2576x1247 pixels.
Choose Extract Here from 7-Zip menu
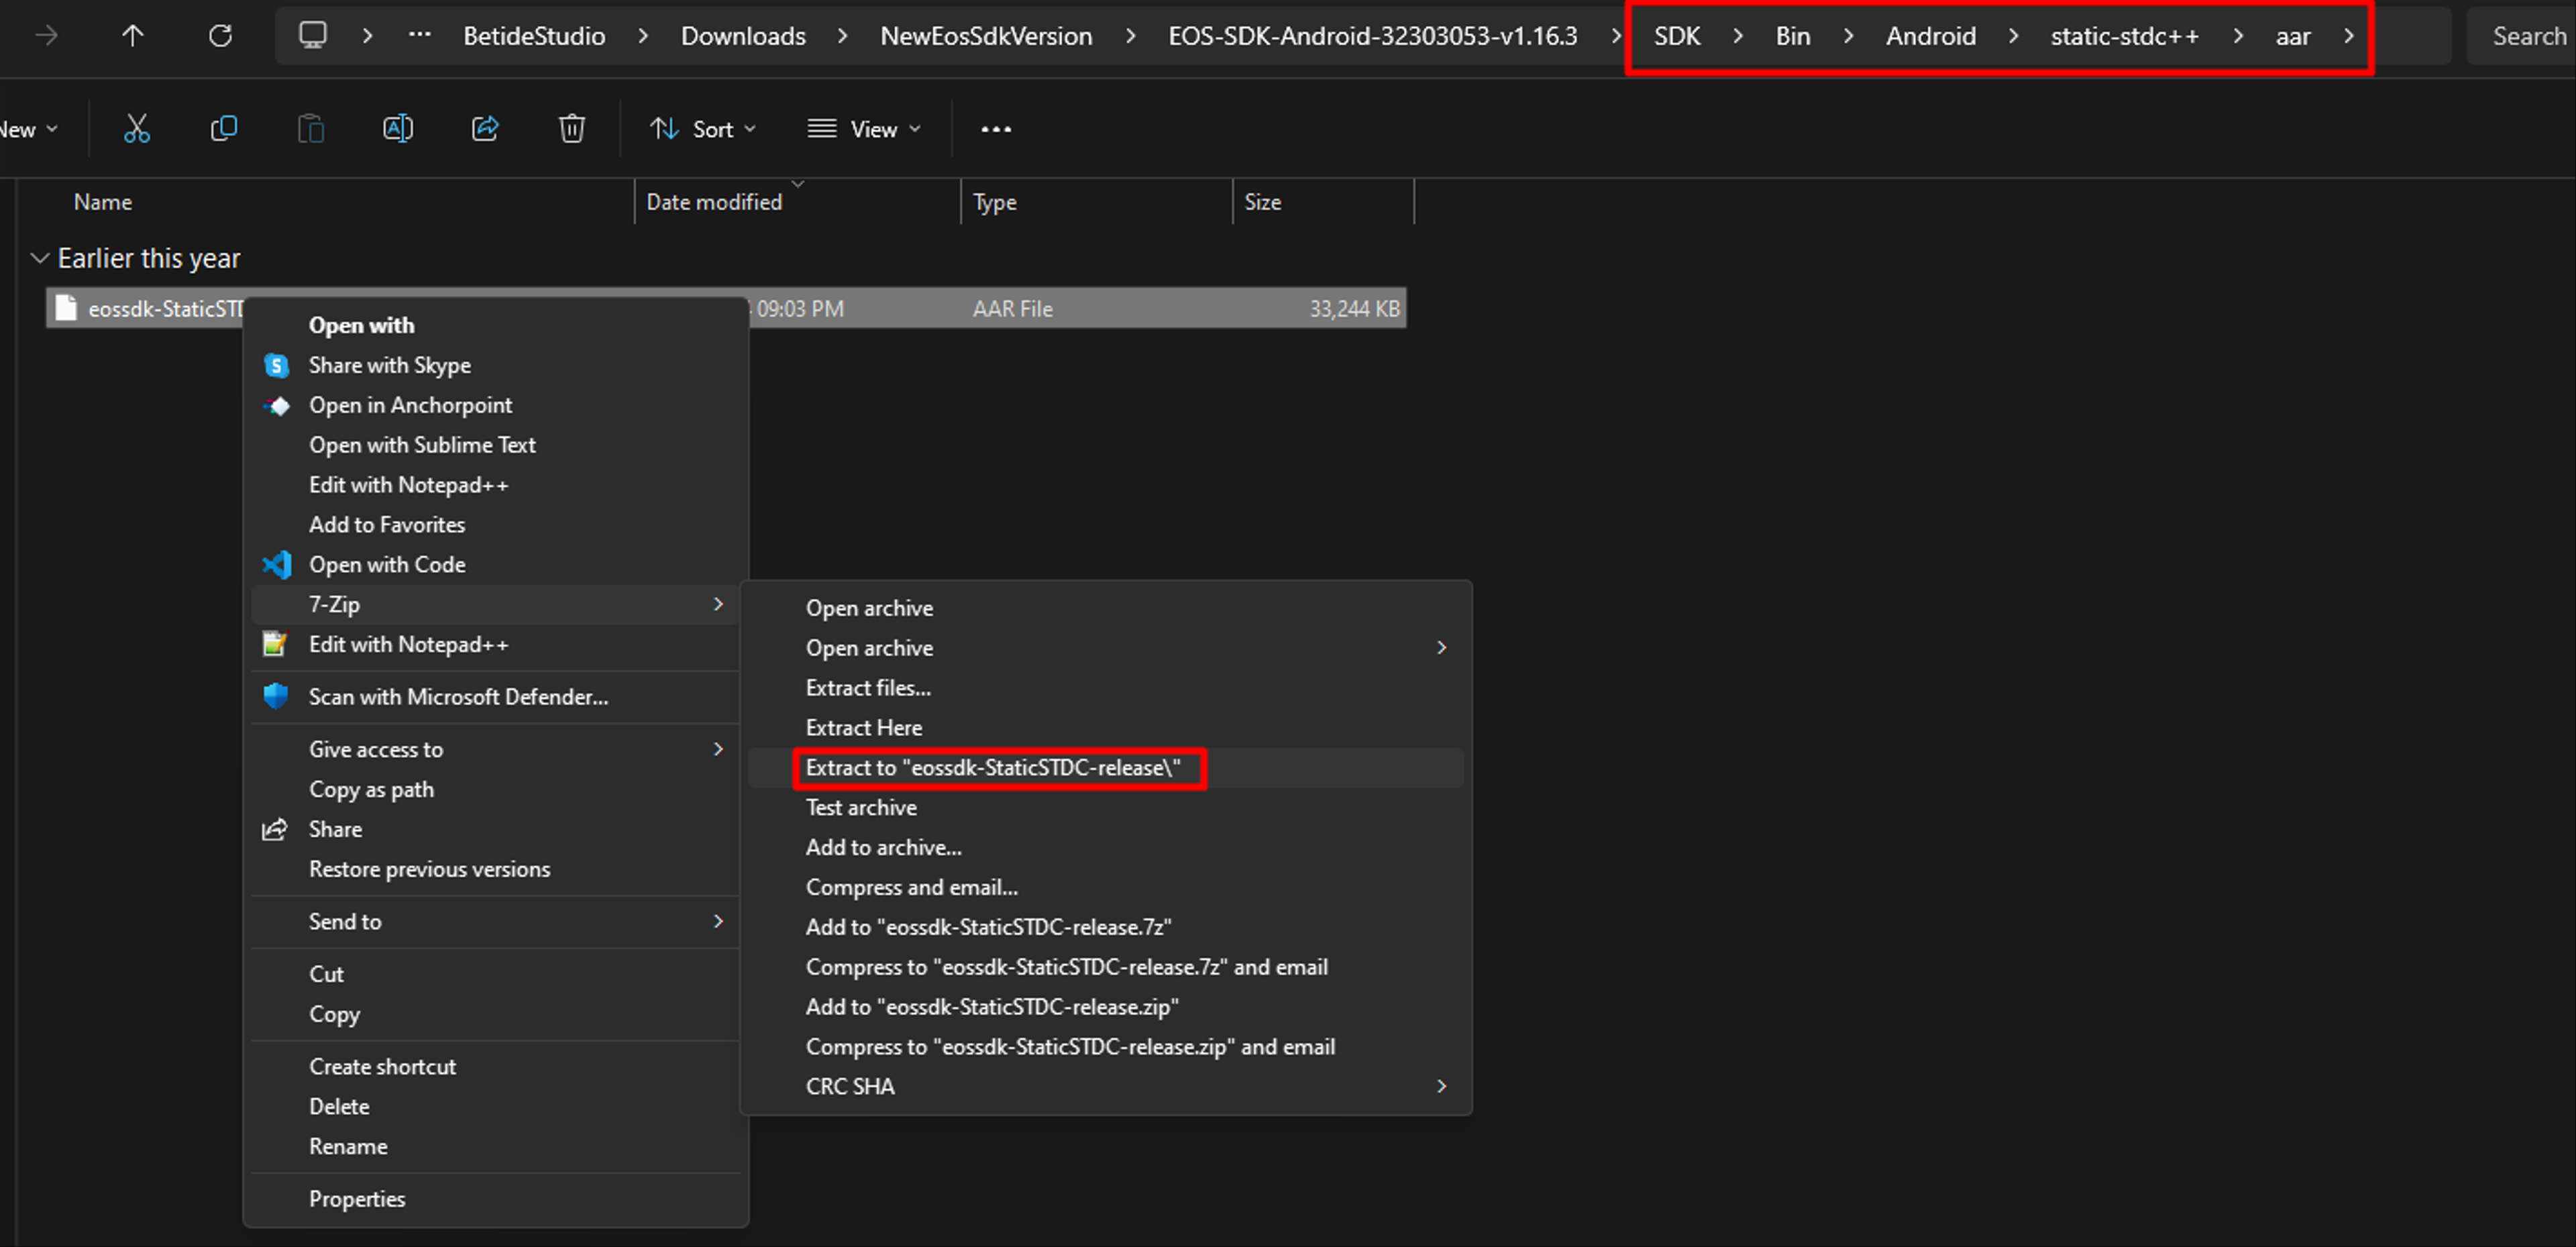tap(1105, 728)
